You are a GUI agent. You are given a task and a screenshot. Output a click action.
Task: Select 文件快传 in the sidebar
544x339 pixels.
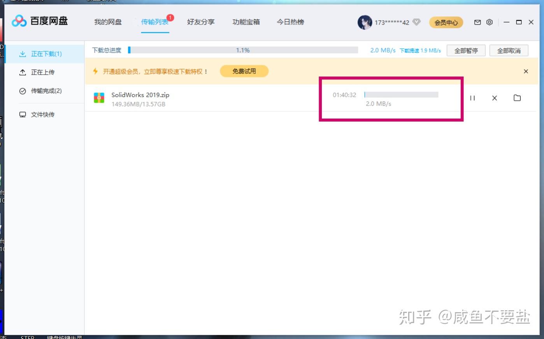[x=44, y=115]
